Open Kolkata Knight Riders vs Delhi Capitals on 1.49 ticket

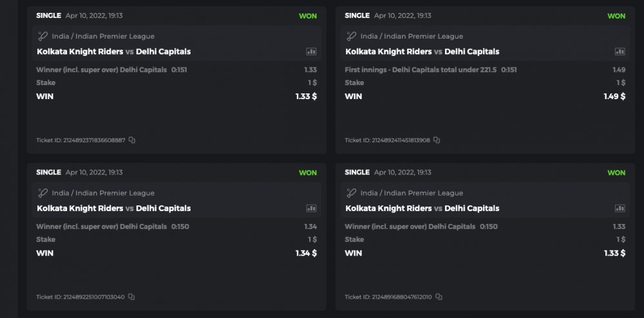click(x=422, y=51)
